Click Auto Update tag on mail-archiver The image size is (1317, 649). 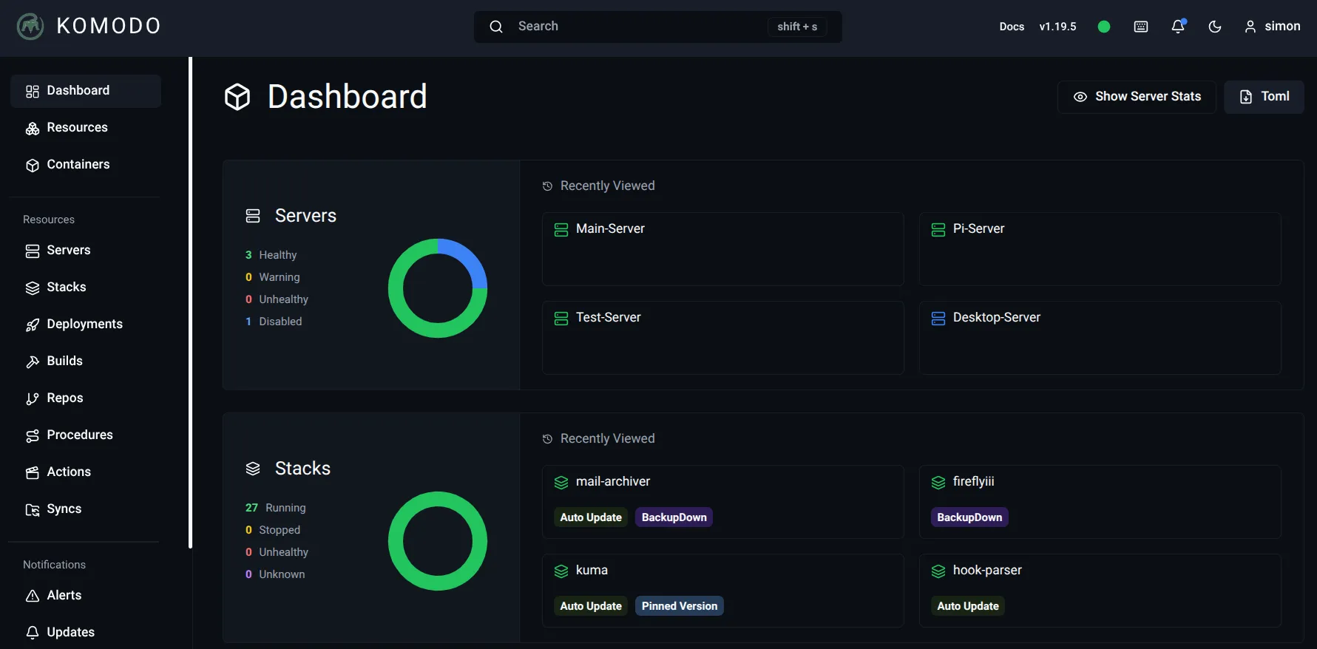click(x=591, y=517)
